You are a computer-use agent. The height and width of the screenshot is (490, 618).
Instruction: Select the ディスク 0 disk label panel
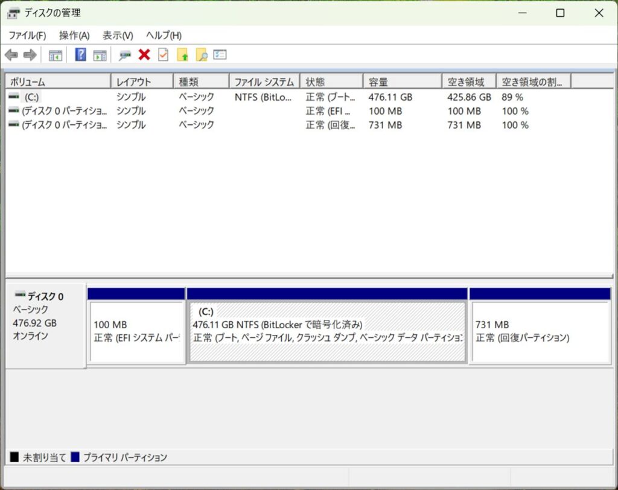[46, 326]
